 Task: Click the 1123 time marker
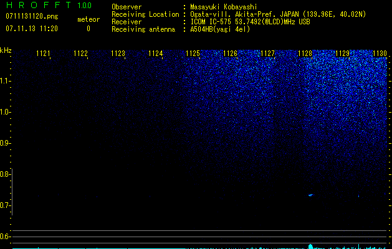click(x=118, y=54)
